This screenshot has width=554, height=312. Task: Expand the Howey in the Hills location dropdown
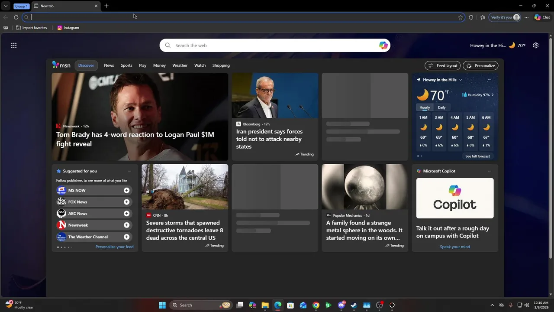(460, 80)
